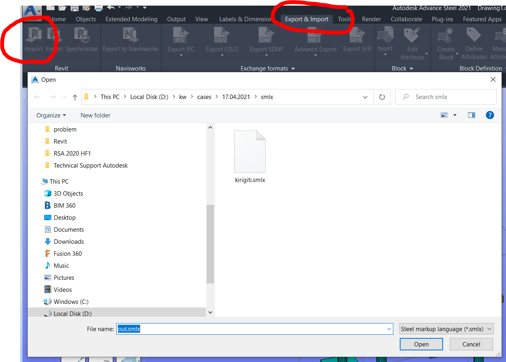This screenshot has width=506, height=362.
Task: Expand the Block panel dropdown
Action: tap(412, 68)
